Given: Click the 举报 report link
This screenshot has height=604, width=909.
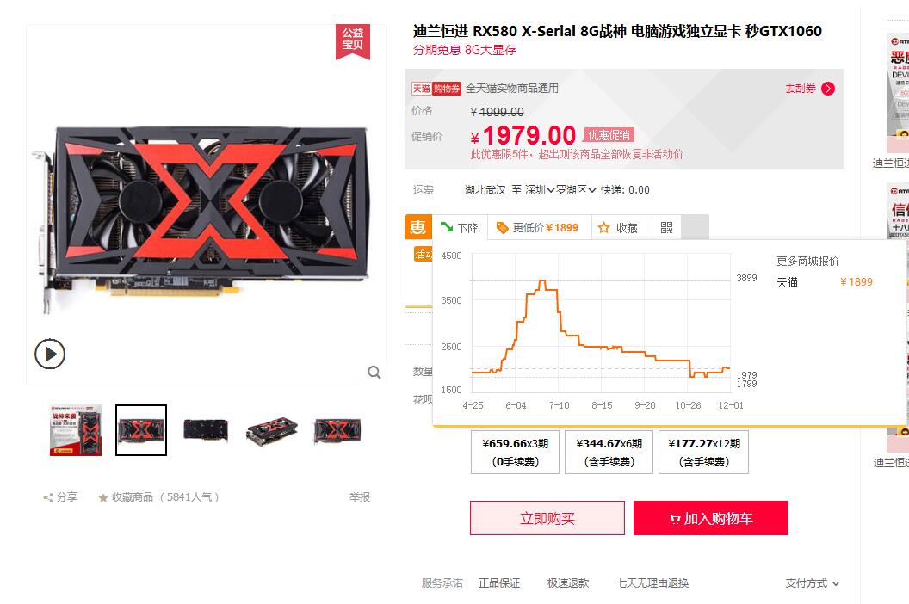Looking at the screenshot, I should (360, 497).
